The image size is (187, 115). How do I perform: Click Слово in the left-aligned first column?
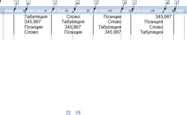pos(31,32)
